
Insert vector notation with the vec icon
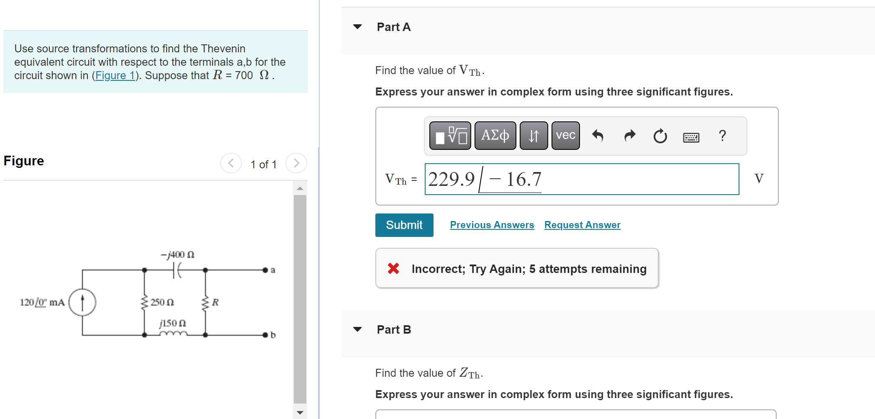[x=565, y=135]
